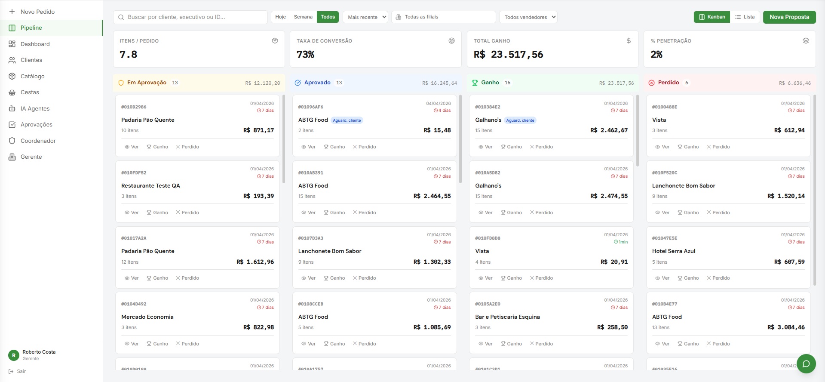The image size is (825, 382).
Task: Mark Padaria Pão Quente R$ 871,17 as Ganho
Action: [157, 147]
